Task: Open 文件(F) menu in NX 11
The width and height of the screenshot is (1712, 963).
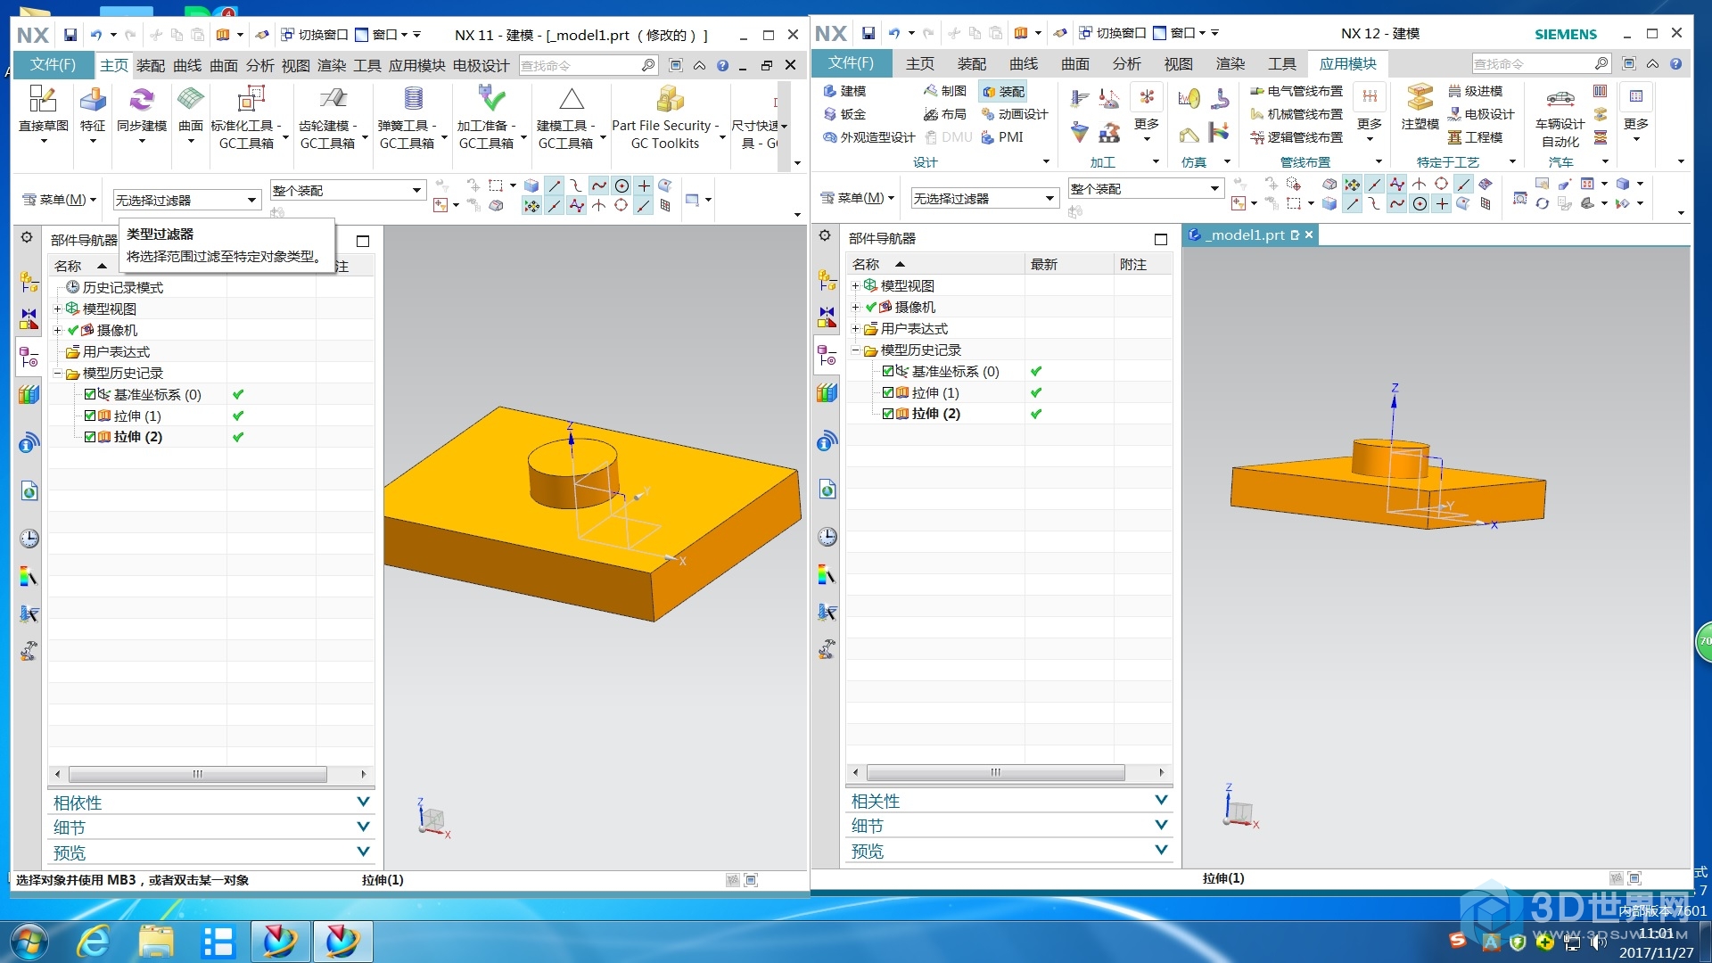Action: point(53,65)
